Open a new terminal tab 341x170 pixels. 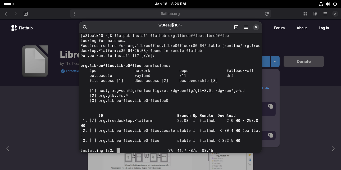point(236,27)
